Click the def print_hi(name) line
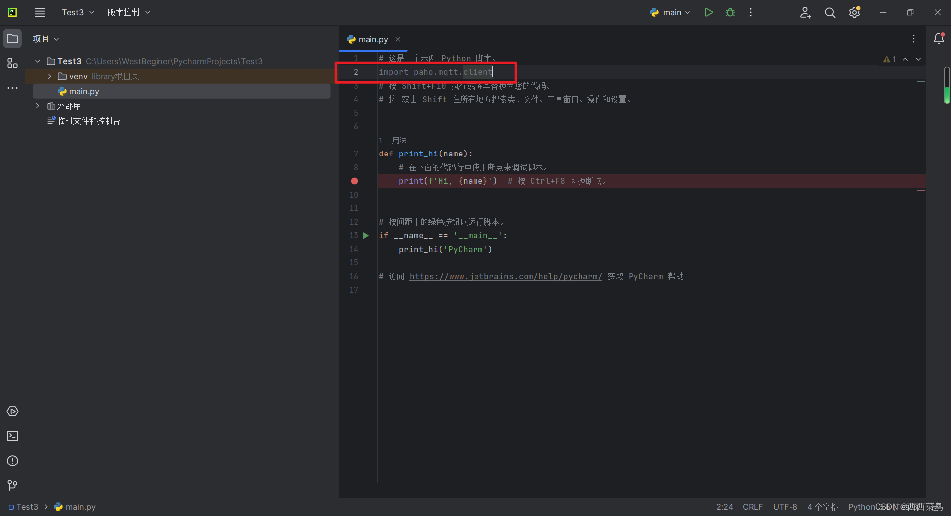Screen dimensions: 951x516 tap(425, 154)
